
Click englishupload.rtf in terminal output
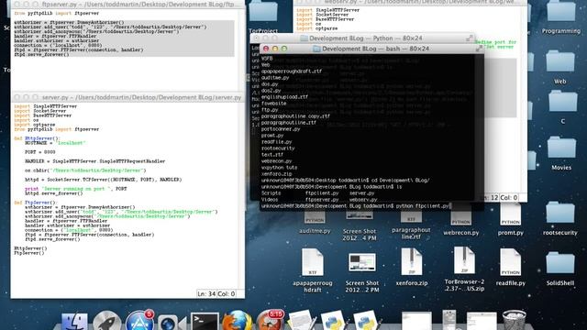pyautogui.click(x=284, y=97)
